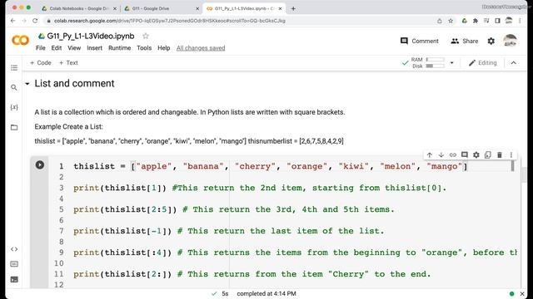The width and height of the screenshot is (533, 299).
Task: Open table of contents sidebar icon
Action: (x=14, y=68)
